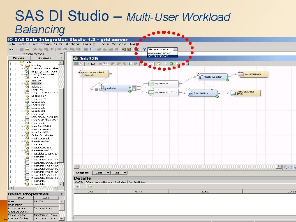Open the Window menu
This screenshot has height=222, width=296.
[120, 44]
